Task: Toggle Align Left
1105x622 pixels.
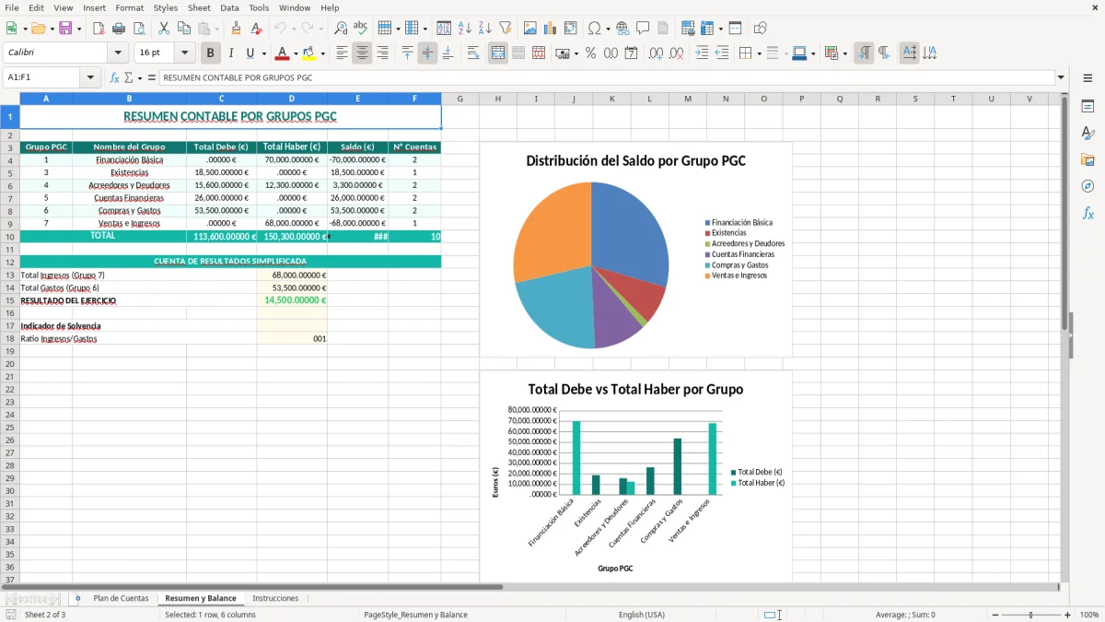Action: click(342, 53)
